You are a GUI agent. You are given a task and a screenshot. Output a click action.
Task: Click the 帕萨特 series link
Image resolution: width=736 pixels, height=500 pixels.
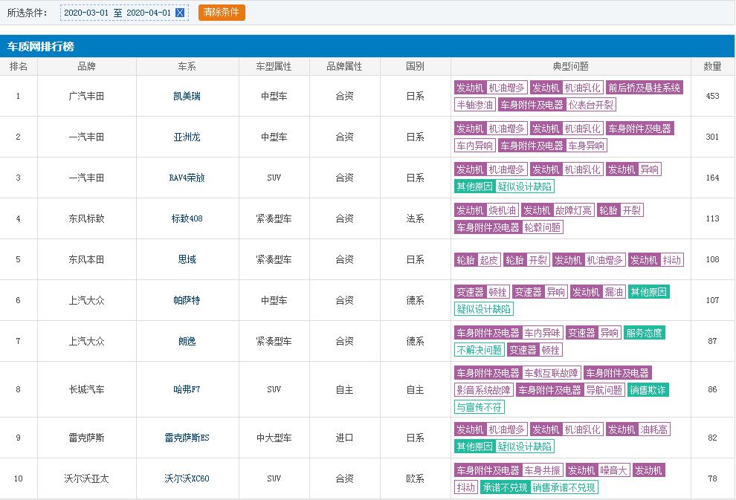[187, 300]
